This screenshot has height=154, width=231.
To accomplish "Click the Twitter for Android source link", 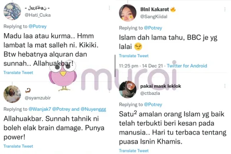I will 187,66.
